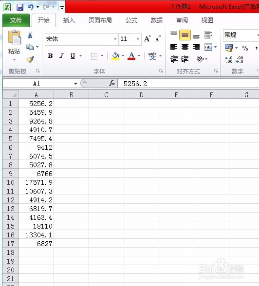Click the Cut scissors icon
259x286 pixels.
[30, 35]
